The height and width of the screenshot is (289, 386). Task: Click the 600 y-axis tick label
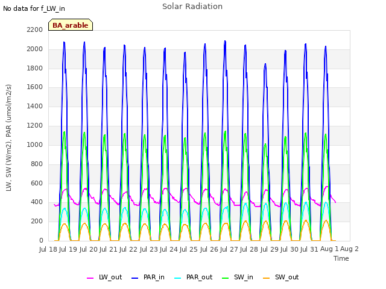click(x=37, y=183)
